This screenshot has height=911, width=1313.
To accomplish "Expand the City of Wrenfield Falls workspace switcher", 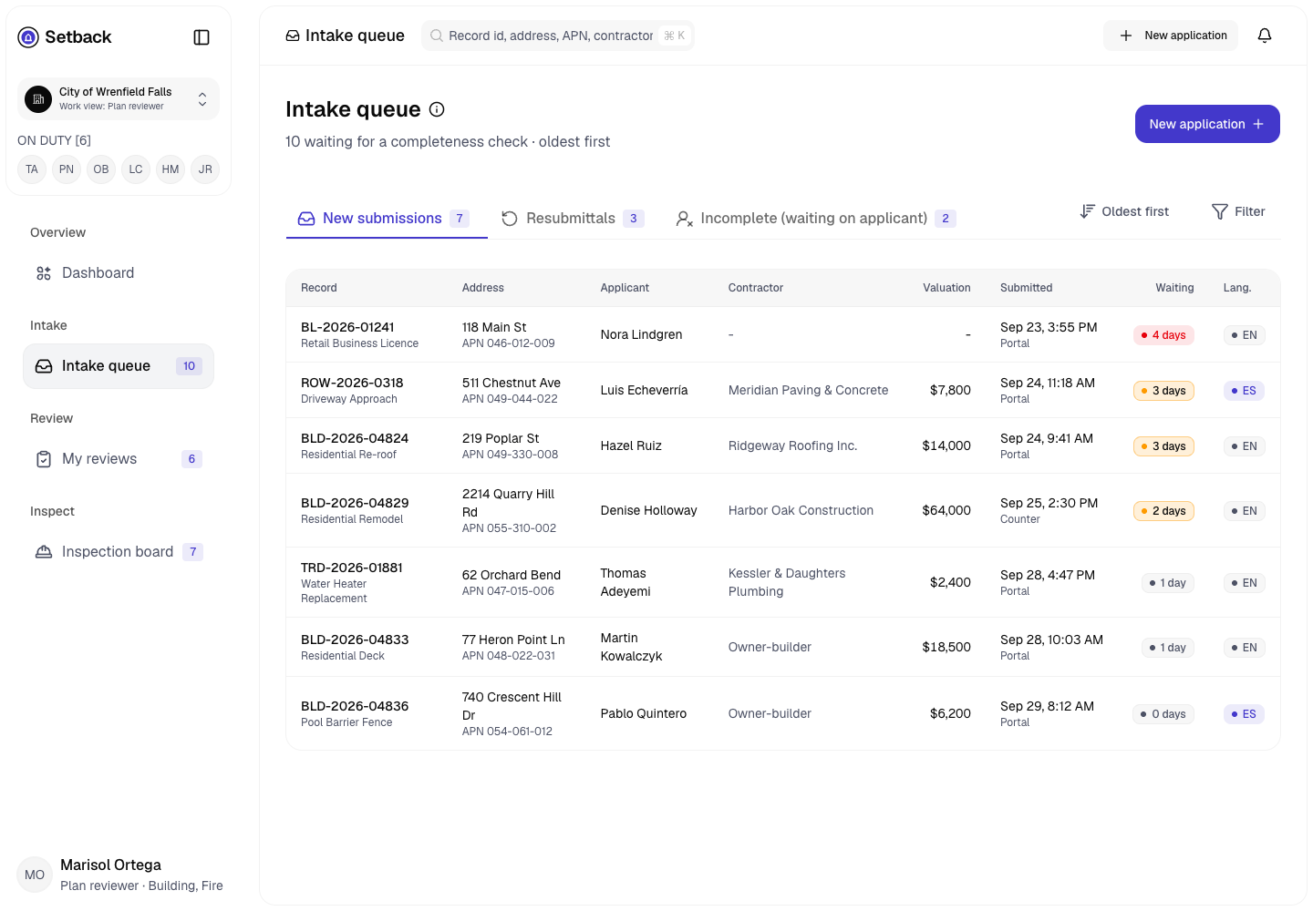I will (119, 98).
